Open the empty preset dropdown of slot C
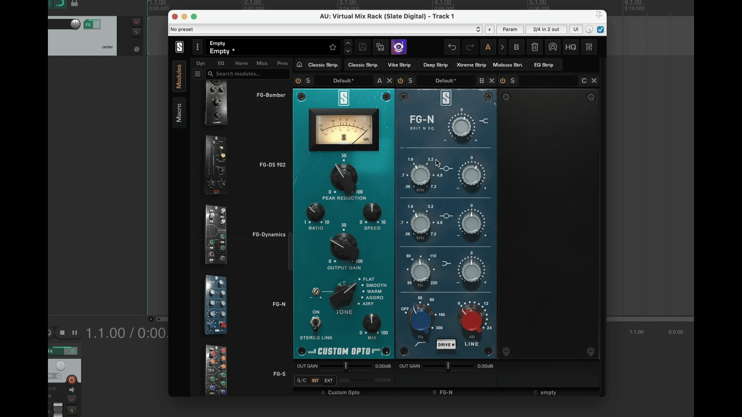Viewport: 742px width, 417px height. pos(548,81)
